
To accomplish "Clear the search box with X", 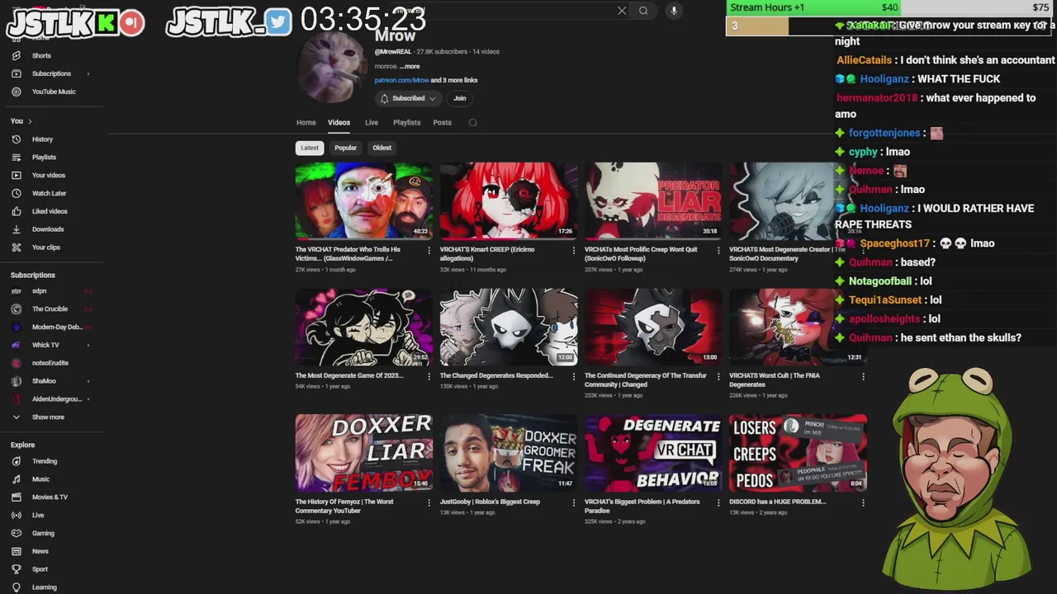I will click(x=622, y=11).
